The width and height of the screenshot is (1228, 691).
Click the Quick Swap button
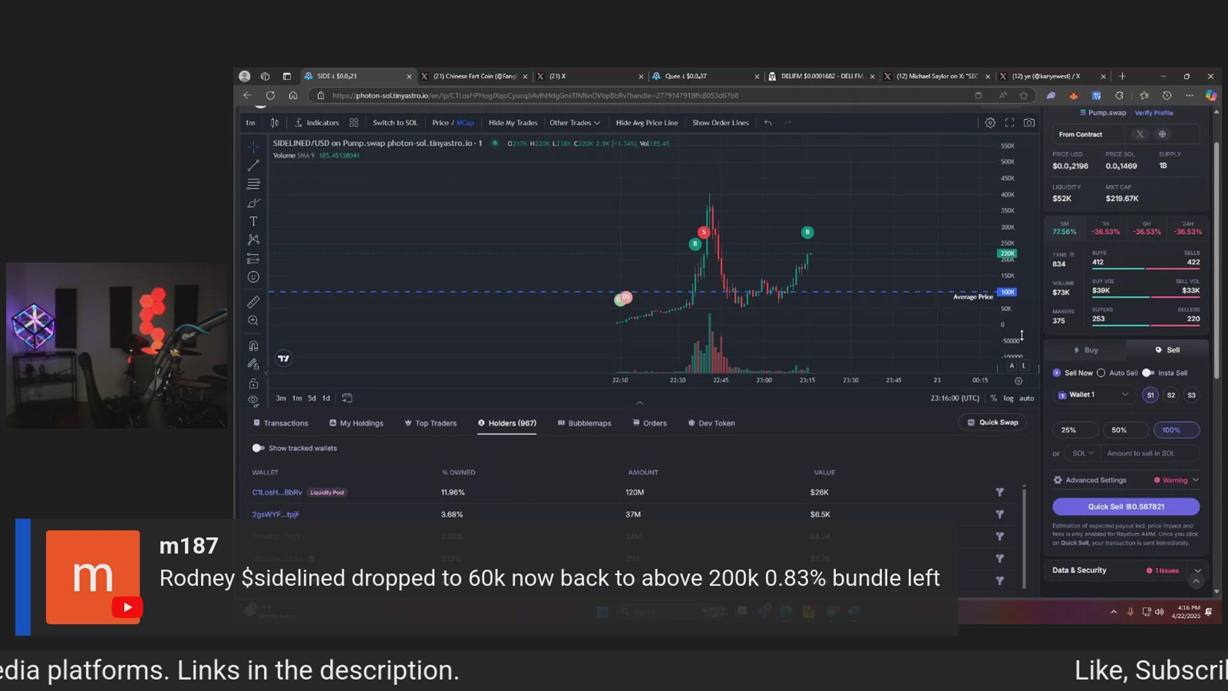point(993,422)
